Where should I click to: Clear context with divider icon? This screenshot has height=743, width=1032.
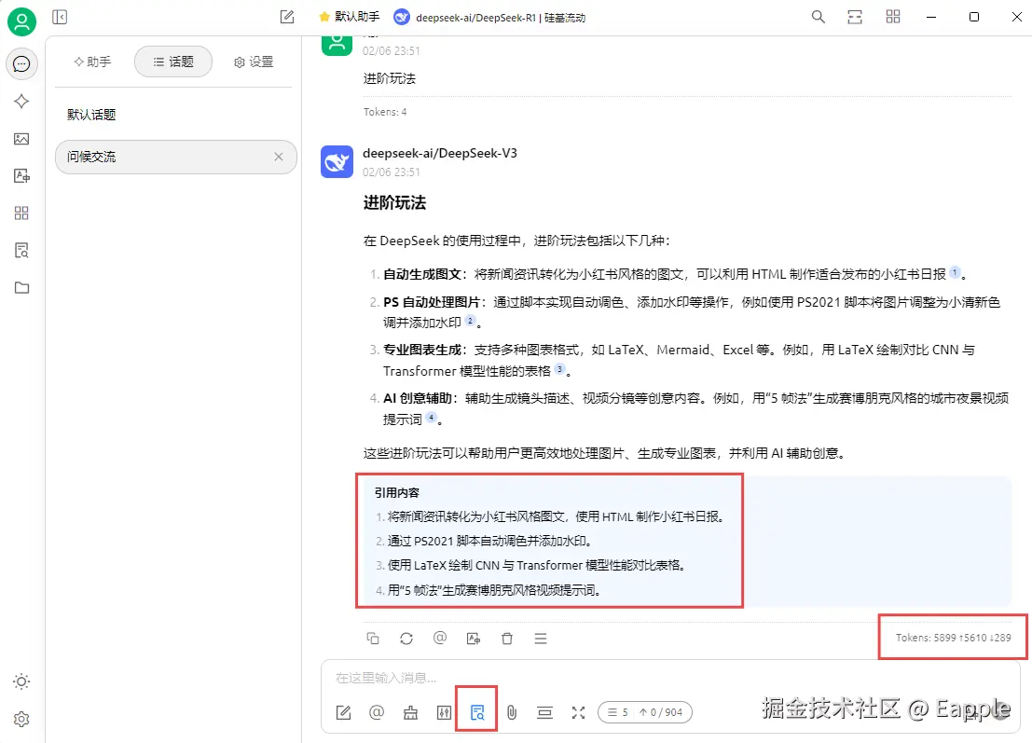click(545, 712)
